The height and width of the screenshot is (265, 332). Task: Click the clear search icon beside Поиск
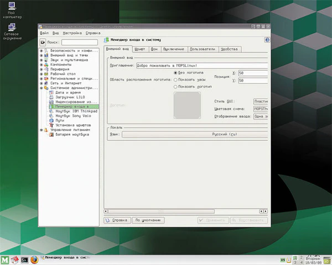tap(43, 42)
